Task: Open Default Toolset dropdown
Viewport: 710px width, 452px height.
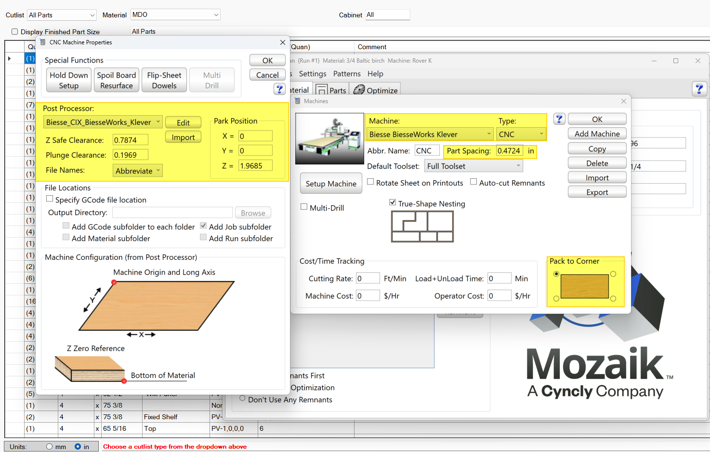Action: pos(473,166)
